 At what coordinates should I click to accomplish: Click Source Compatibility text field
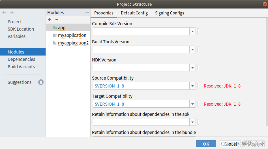(141, 86)
